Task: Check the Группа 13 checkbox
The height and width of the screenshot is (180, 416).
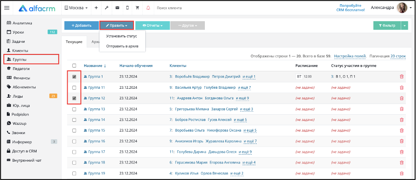Action: [74, 109]
